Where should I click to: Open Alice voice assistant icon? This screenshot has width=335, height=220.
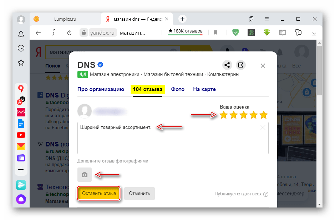[x=21, y=199]
